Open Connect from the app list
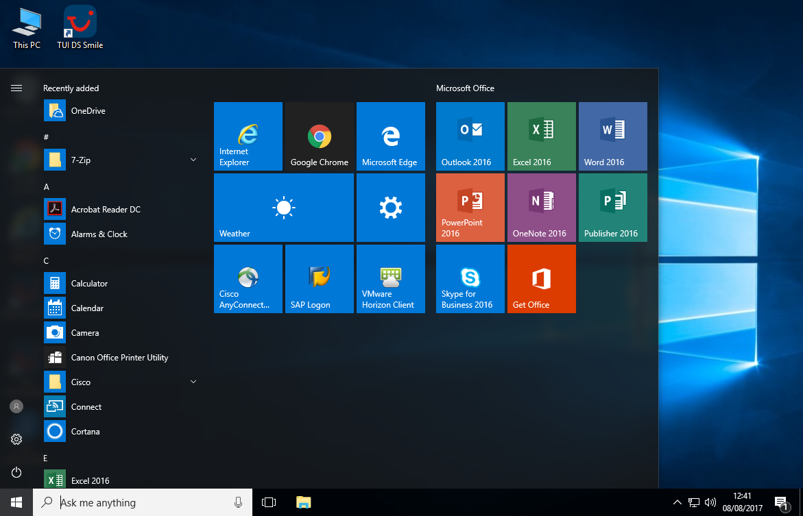Viewport: 803px width, 516px height. [x=121, y=407]
